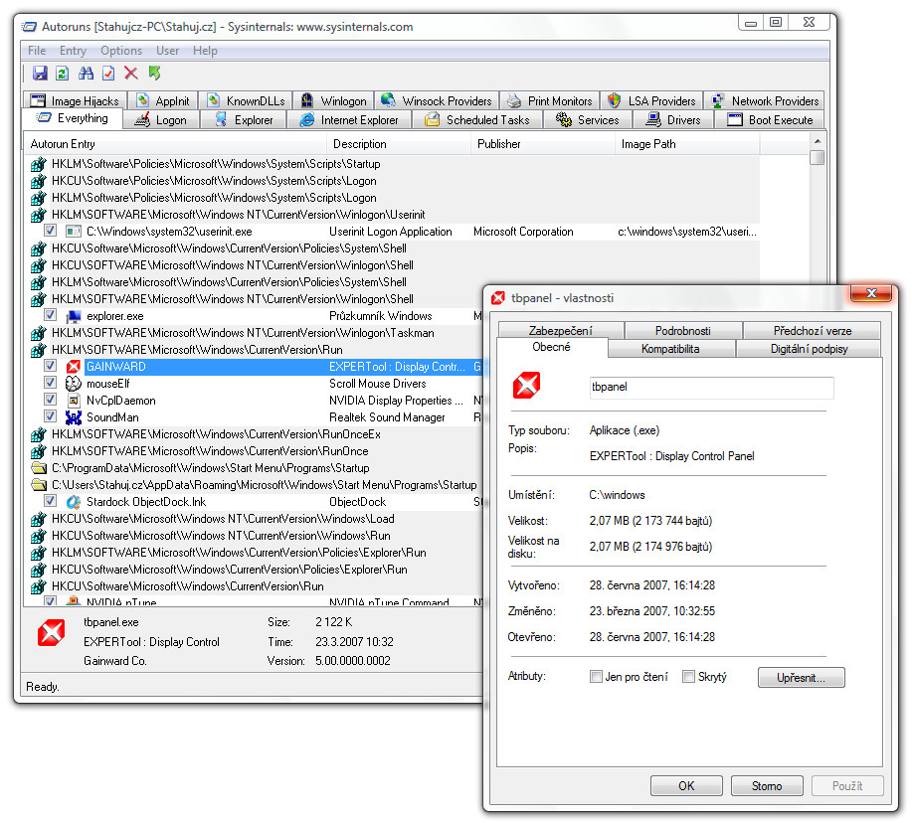This screenshot has width=912, height=823.
Task: Click the Save toolbar icon in Autoruns
Action: click(40, 74)
